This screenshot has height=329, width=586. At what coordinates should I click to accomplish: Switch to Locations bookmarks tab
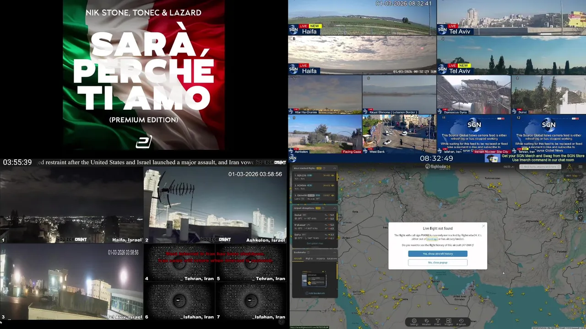[x=332, y=259]
